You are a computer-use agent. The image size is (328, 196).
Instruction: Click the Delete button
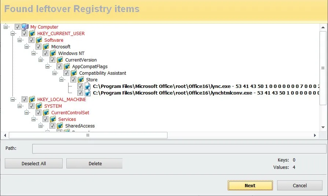pyautogui.click(x=94, y=163)
